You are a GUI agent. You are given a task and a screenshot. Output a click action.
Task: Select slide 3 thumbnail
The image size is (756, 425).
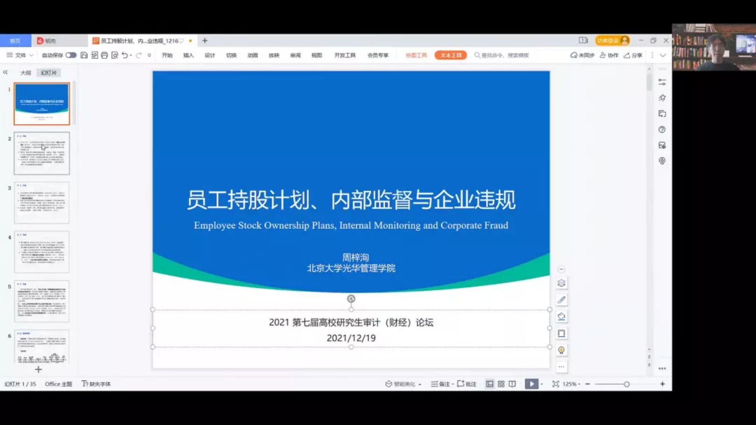click(x=42, y=203)
